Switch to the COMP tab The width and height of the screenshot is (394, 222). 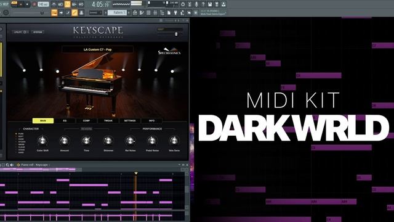tap(86, 121)
